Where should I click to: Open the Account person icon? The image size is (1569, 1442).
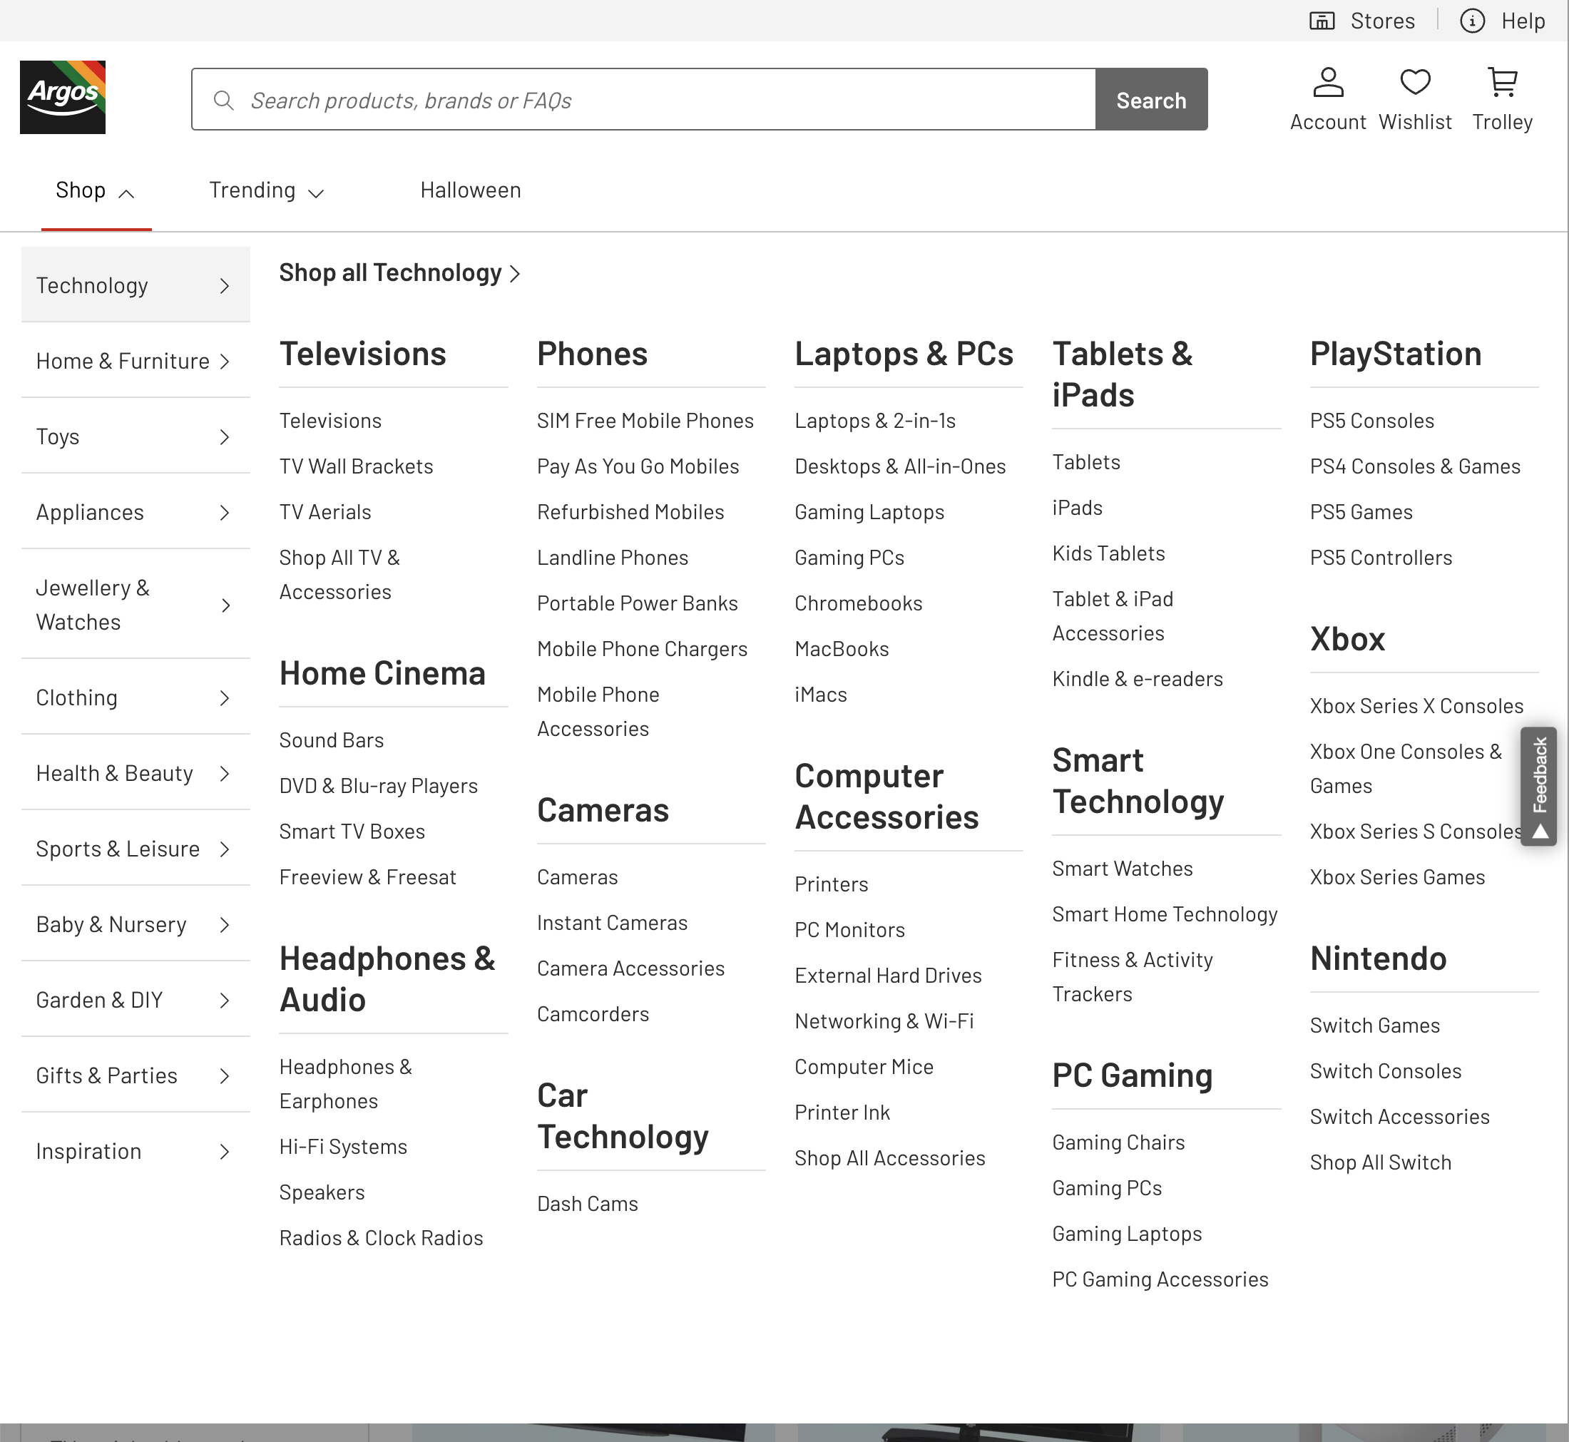[x=1328, y=81]
